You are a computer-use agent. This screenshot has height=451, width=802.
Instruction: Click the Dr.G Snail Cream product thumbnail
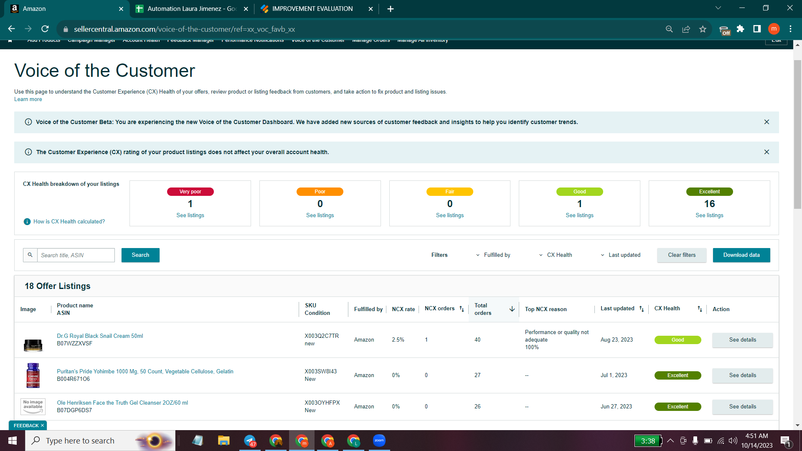[x=33, y=345]
